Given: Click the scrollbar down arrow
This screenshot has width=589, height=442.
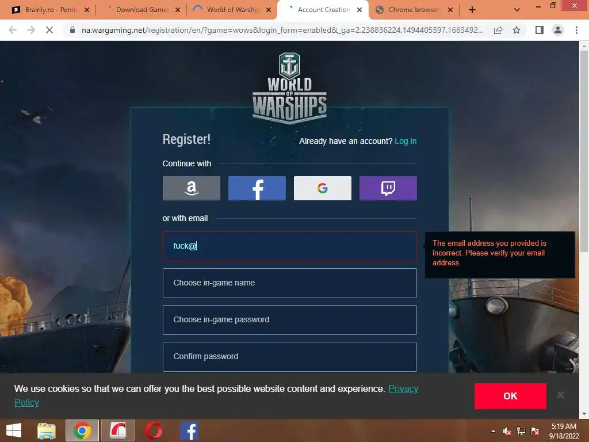Looking at the screenshot, I should tap(584, 414).
